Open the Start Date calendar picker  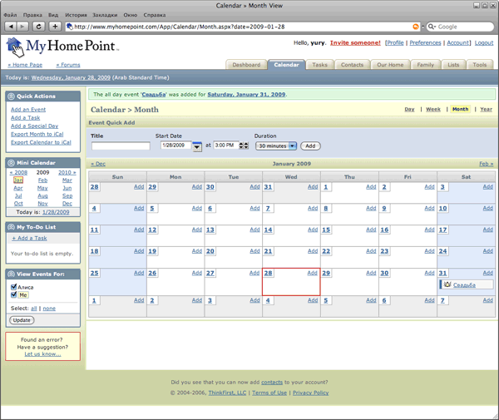(x=197, y=146)
